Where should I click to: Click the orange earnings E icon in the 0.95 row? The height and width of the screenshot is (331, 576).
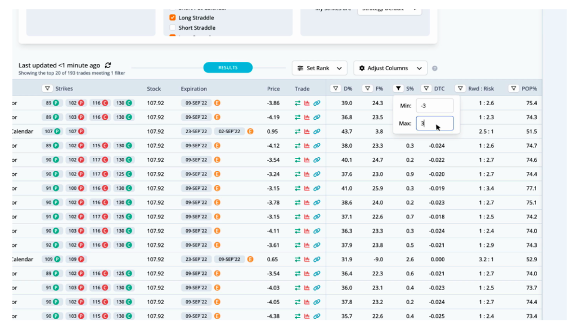pyautogui.click(x=250, y=132)
